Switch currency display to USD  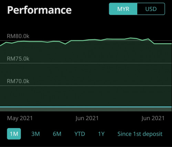pyautogui.click(x=151, y=9)
